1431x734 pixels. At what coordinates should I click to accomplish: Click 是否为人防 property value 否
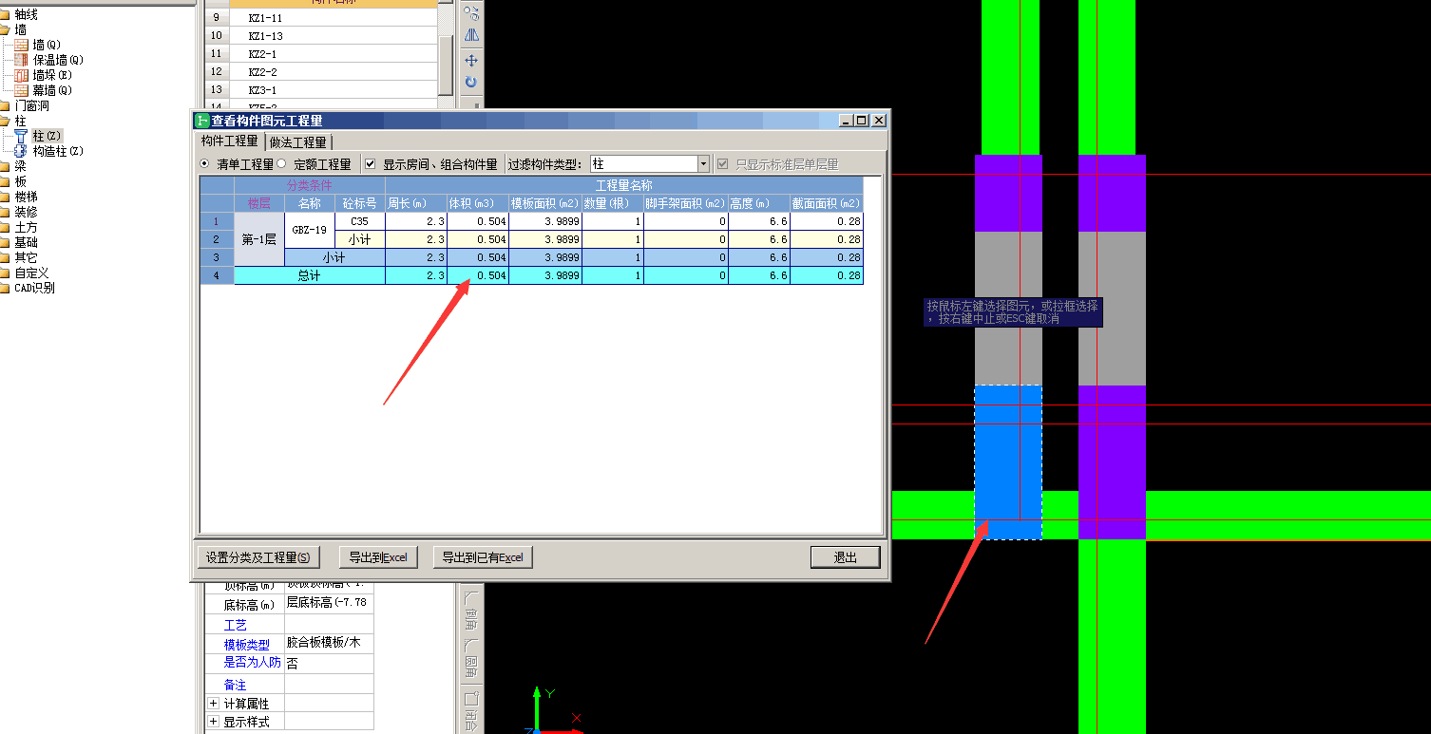[329, 664]
